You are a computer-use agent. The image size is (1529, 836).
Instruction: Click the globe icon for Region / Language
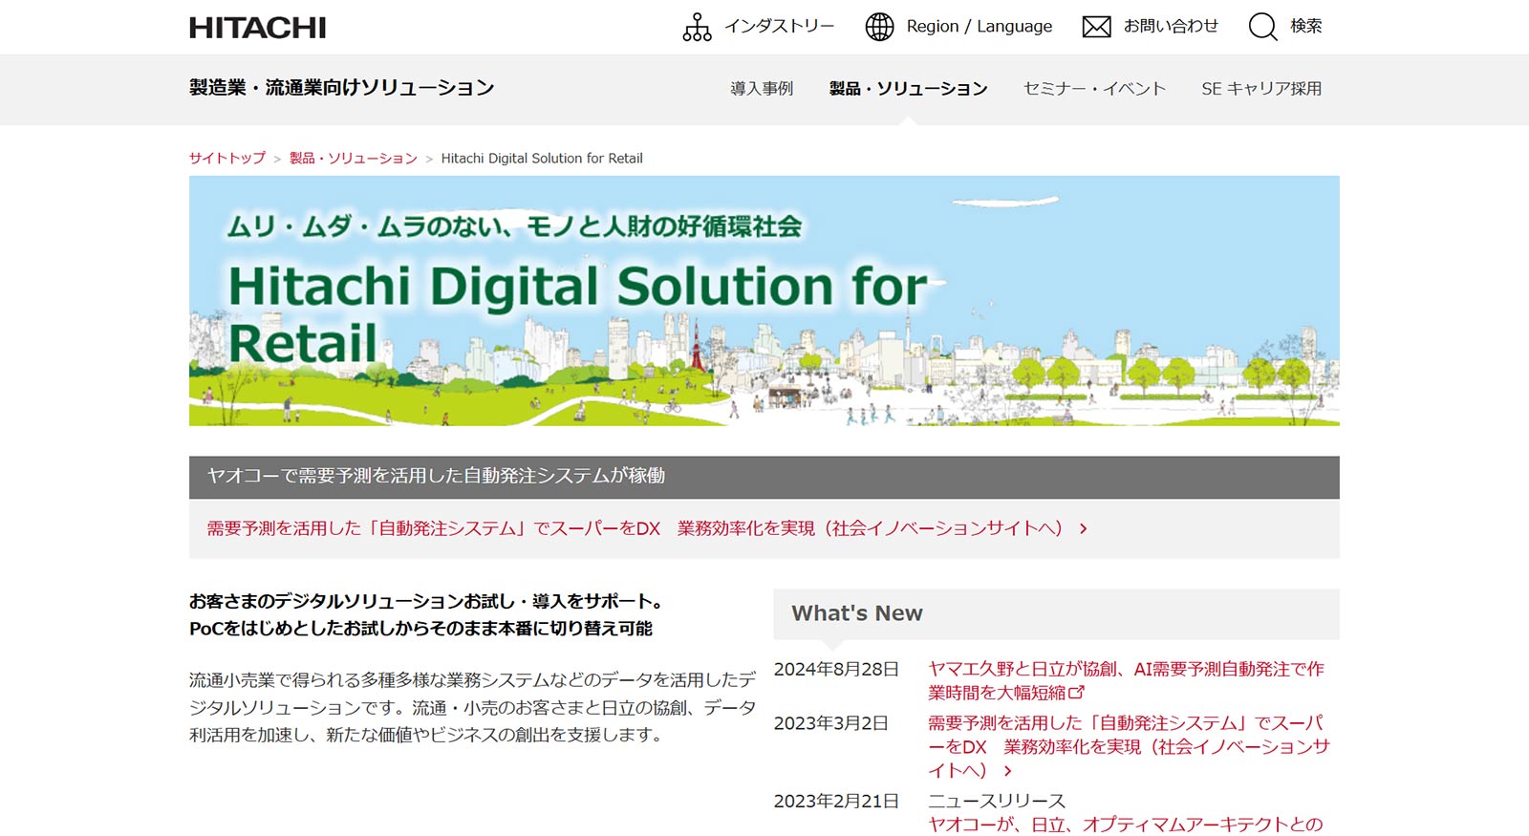click(x=879, y=27)
